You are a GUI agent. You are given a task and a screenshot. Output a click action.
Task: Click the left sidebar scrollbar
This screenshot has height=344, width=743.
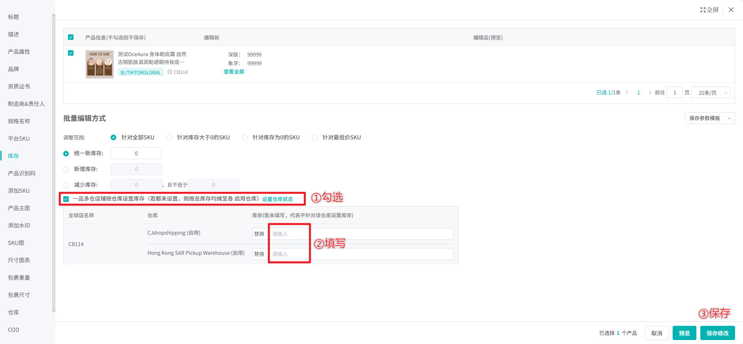(54, 163)
